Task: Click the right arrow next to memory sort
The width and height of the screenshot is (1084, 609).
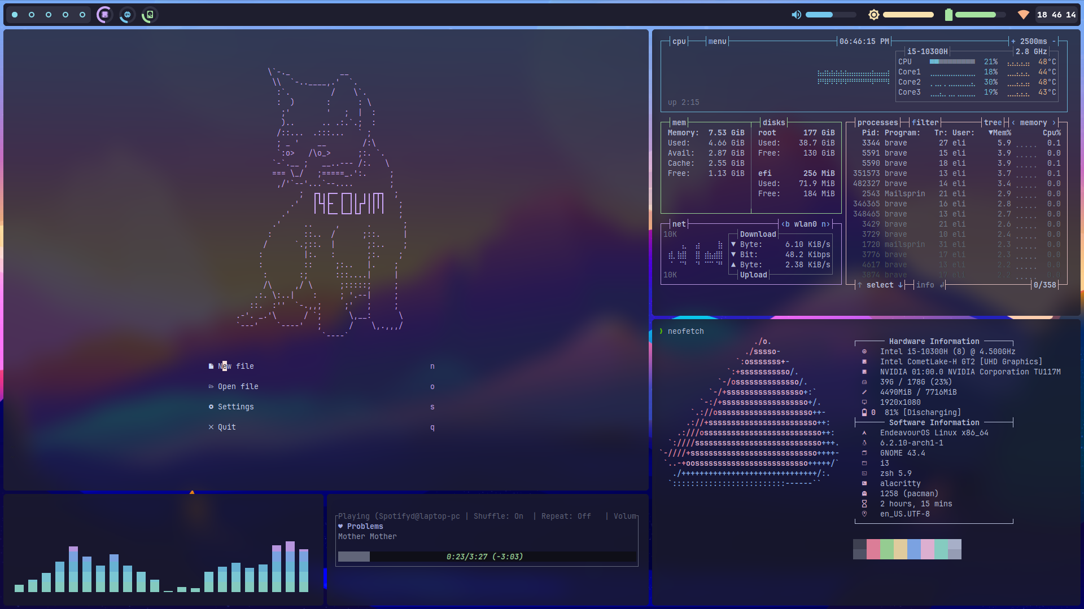Action: click(x=1054, y=122)
